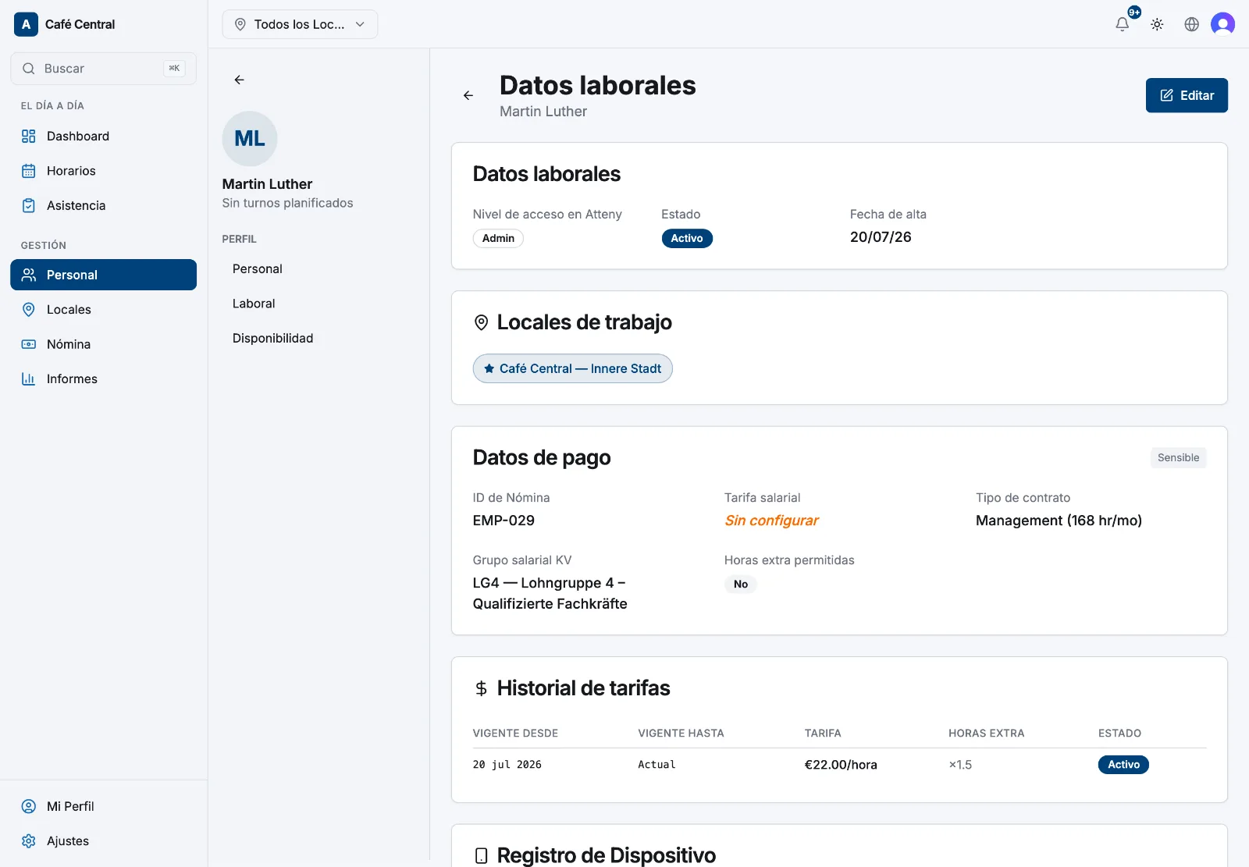Click the Dashboard grid icon
This screenshot has width=1249, height=867.
(29, 136)
